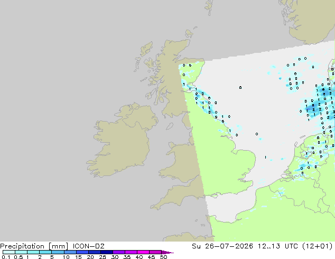Choose the 20–25 mm legend color box

coord(95,252)
